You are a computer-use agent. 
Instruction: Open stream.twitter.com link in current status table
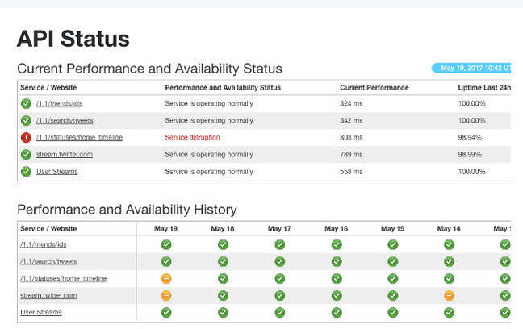(x=65, y=154)
